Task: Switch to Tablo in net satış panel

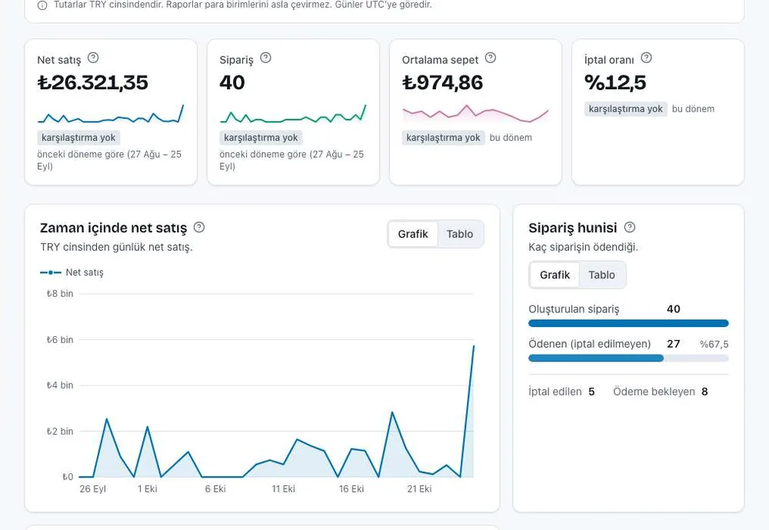Action: tap(460, 234)
